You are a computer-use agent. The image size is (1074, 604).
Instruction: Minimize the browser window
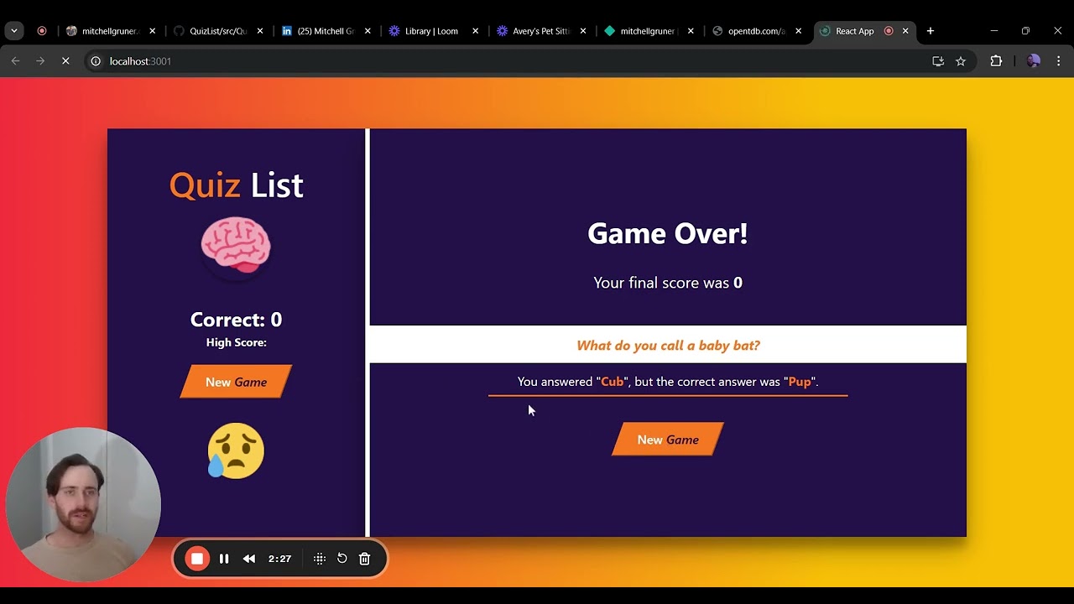994,31
